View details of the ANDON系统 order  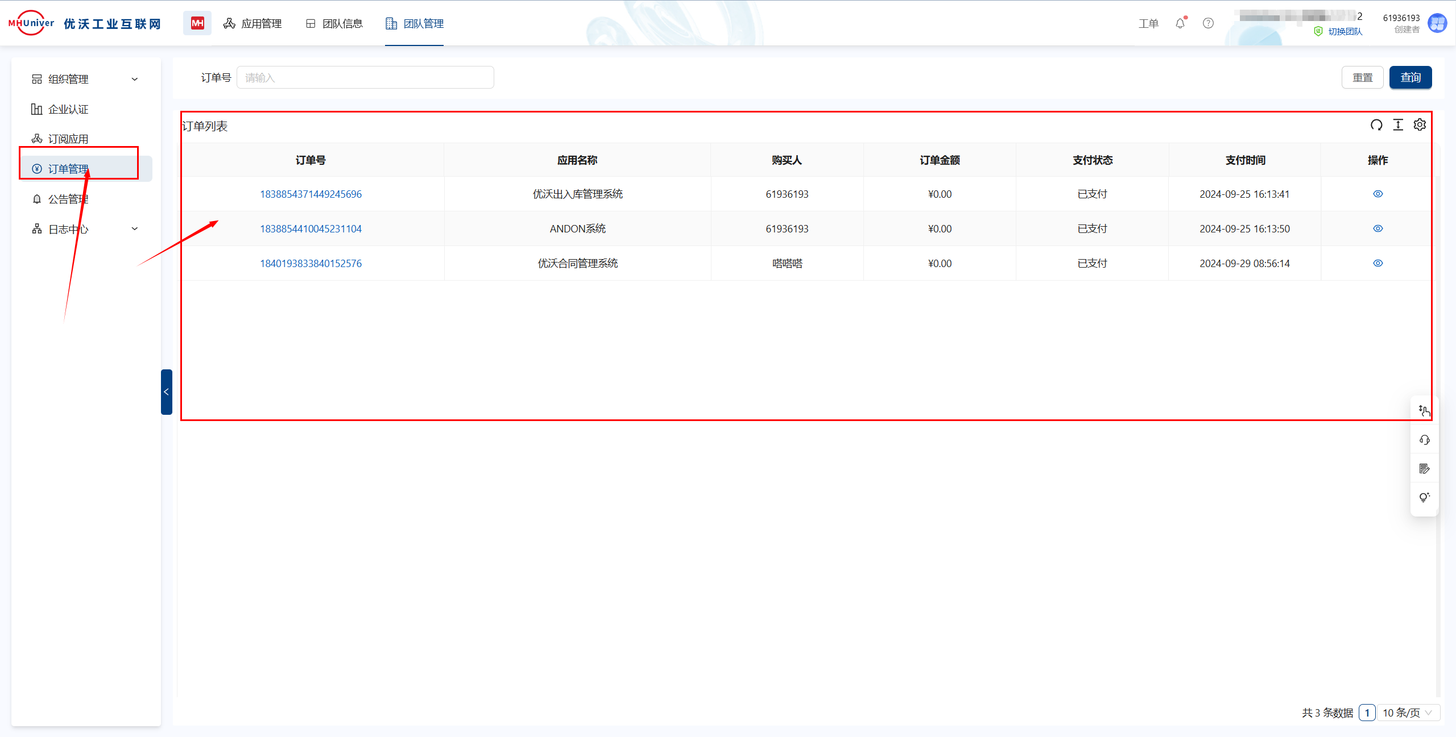point(1378,228)
